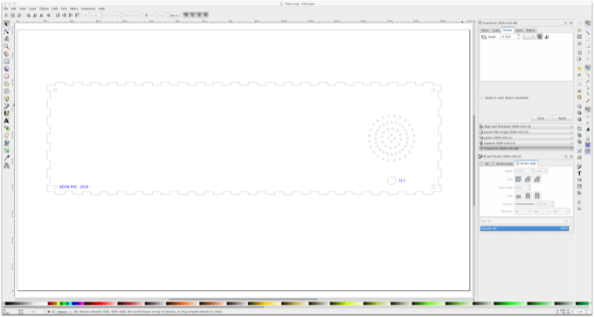Switch to the Move tab
This screenshot has width=594, height=317.
tap(485, 30)
